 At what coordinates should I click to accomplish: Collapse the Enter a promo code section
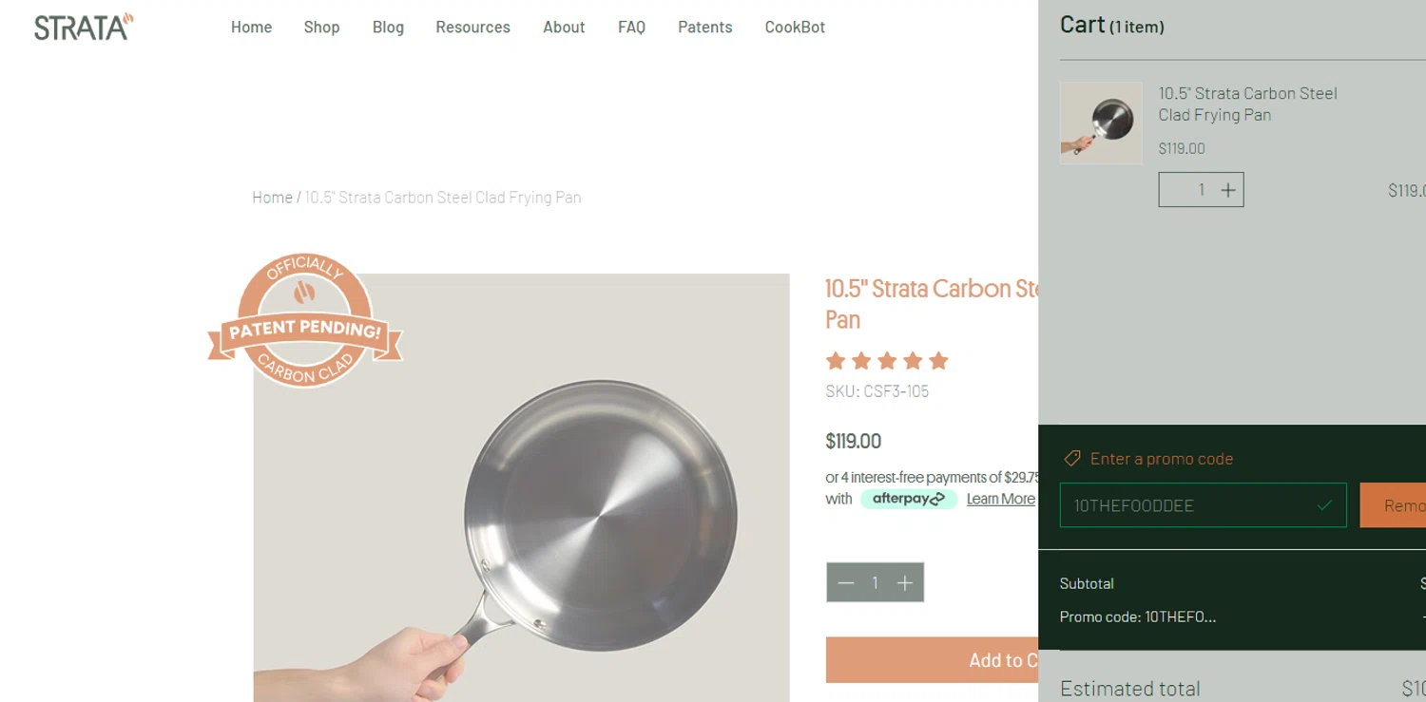point(1161,459)
